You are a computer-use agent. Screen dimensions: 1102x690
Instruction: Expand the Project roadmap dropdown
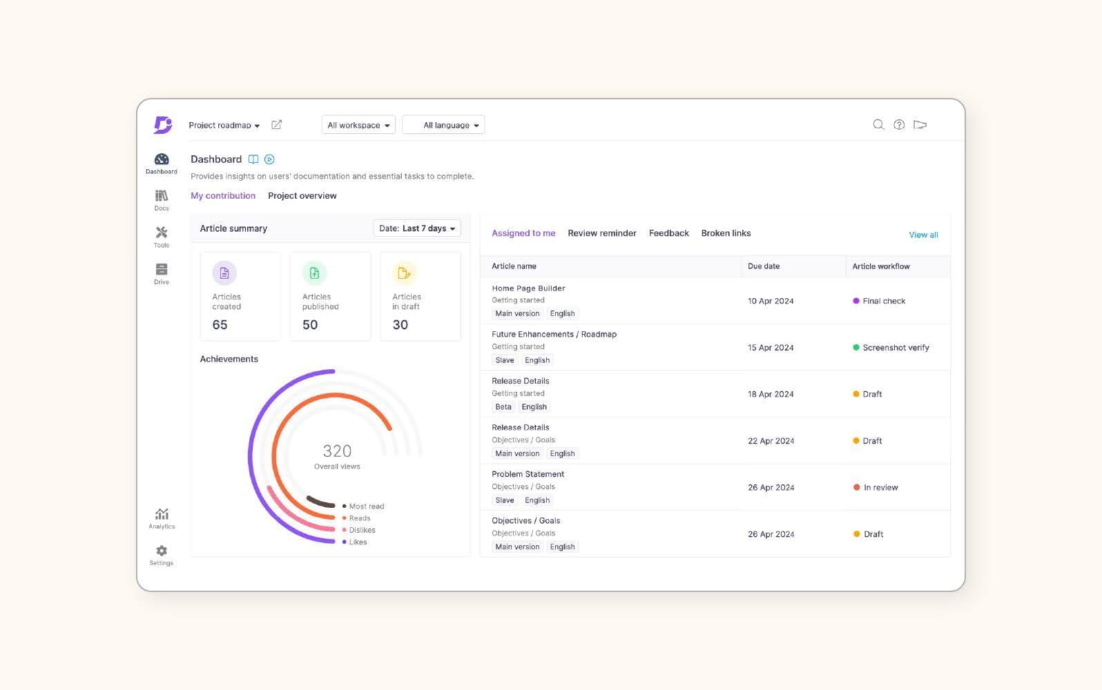(x=224, y=125)
